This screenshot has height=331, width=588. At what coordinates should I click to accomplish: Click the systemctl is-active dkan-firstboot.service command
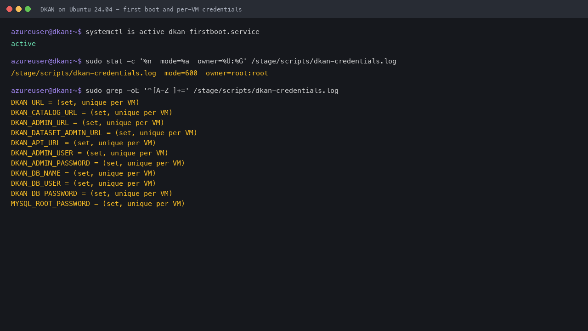(172, 32)
